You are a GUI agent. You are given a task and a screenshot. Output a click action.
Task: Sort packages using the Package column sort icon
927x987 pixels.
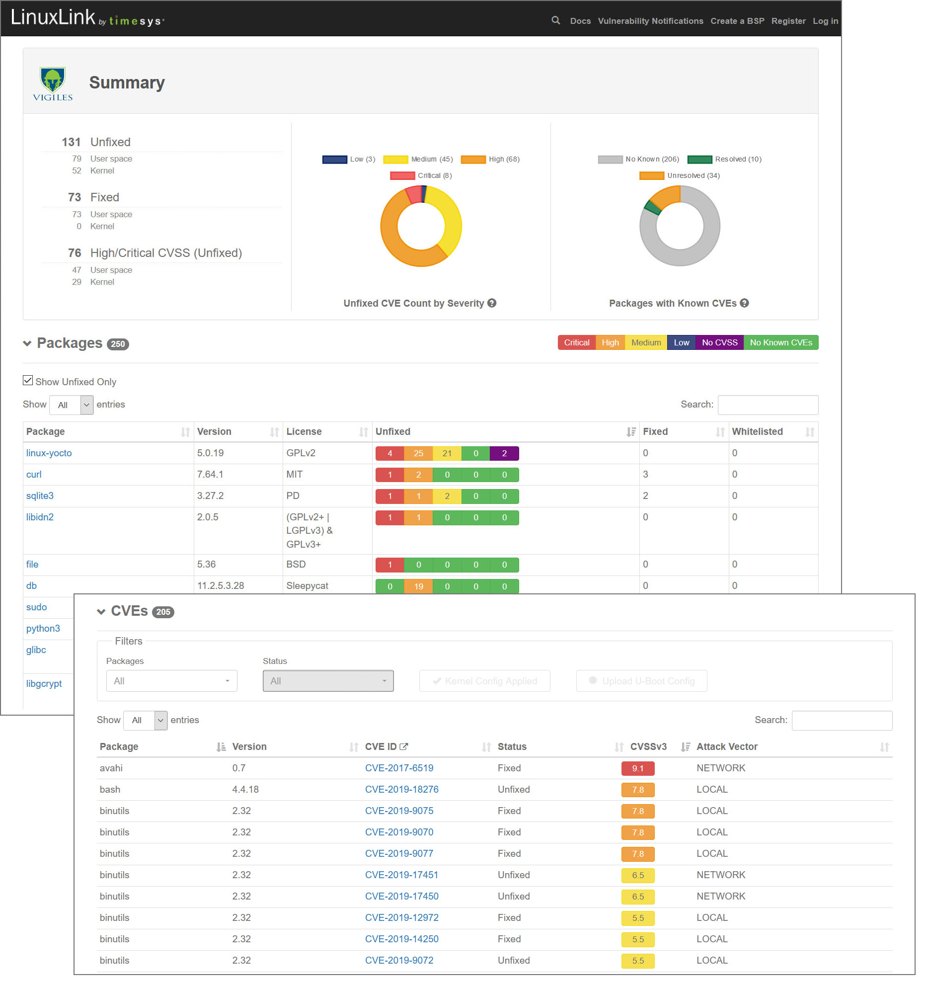click(184, 432)
